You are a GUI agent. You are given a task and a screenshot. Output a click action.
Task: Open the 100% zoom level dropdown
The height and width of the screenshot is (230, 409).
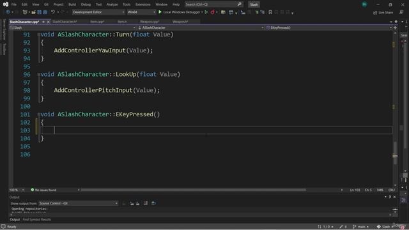(17, 190)
